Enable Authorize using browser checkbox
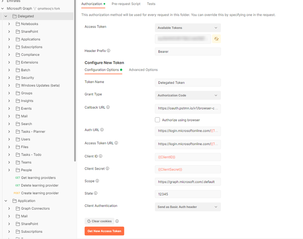The image size is (303, 239). [157, 120]
